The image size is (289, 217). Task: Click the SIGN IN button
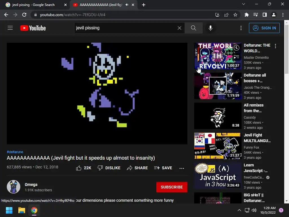[x=264, y=28]
